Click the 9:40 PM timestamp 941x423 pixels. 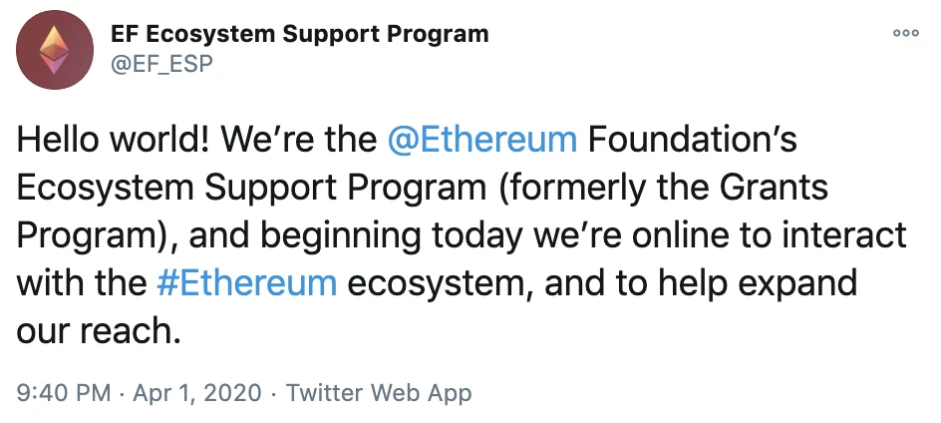(x=64, y=393)
